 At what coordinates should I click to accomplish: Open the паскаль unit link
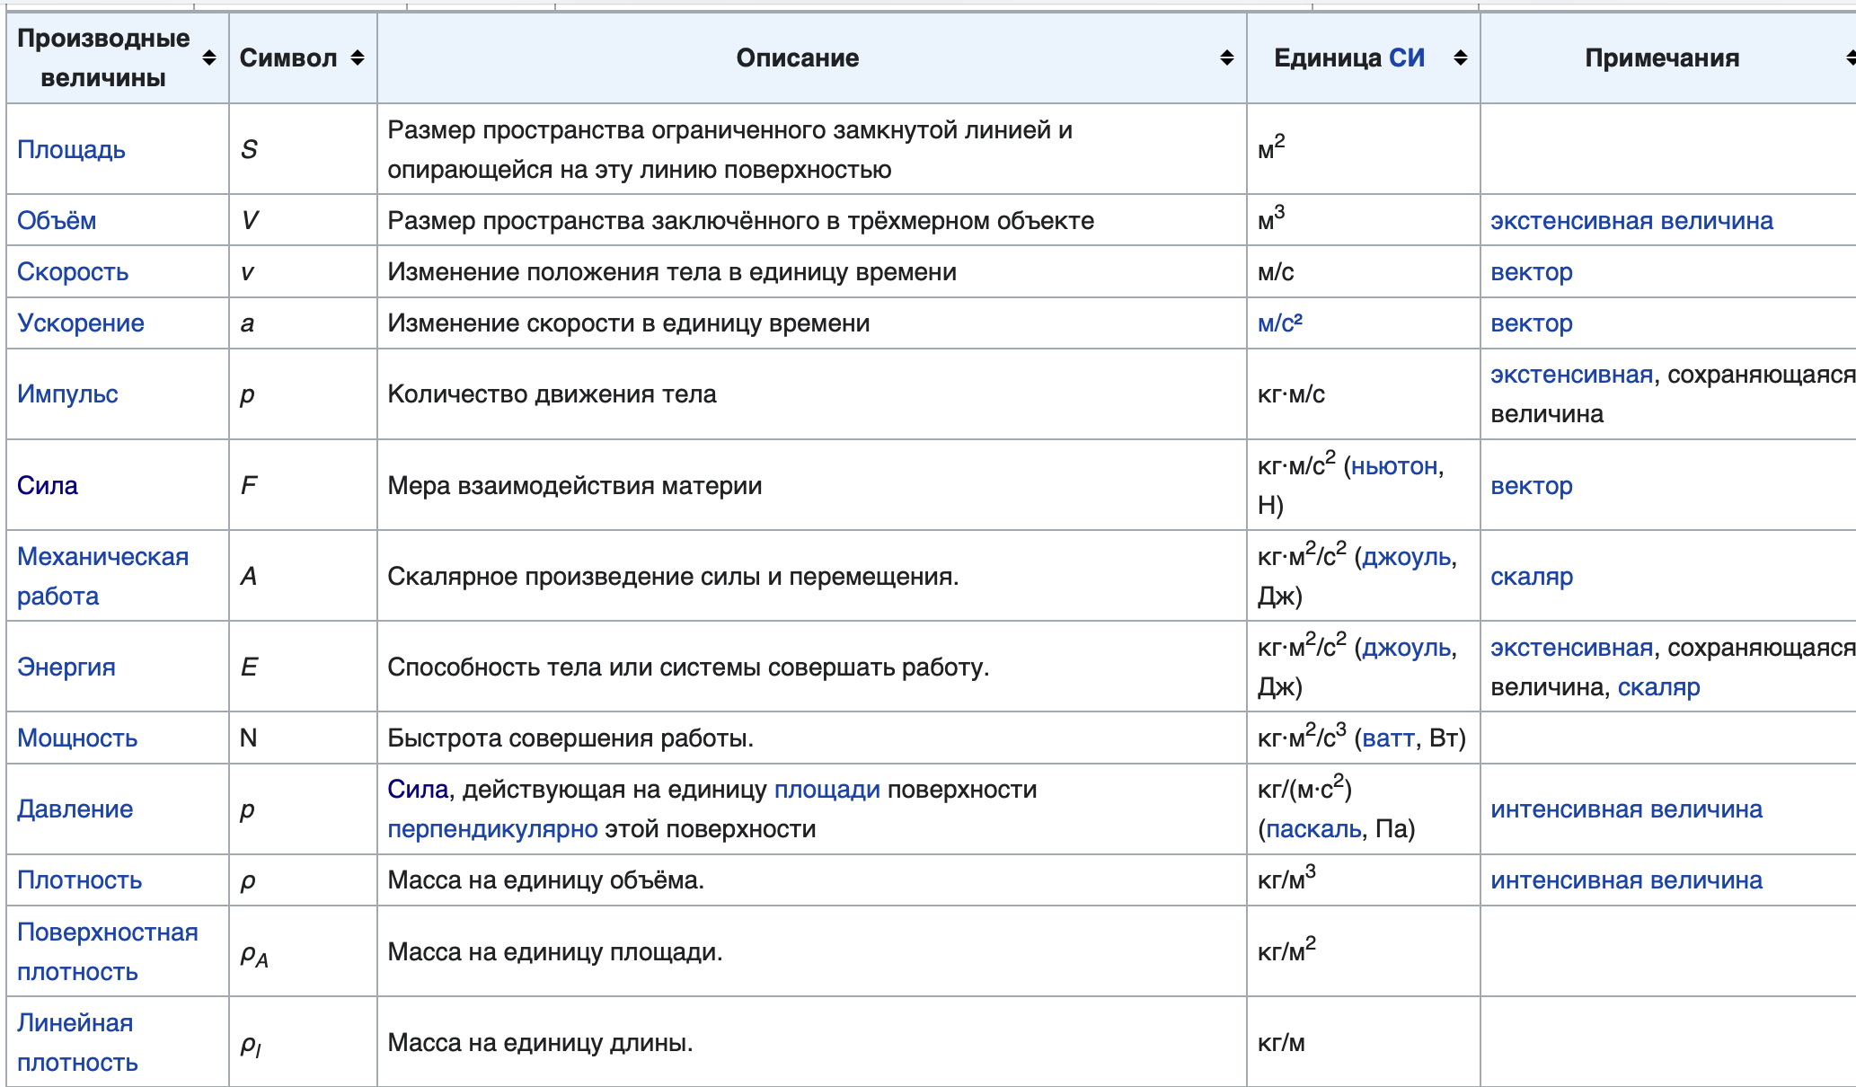1314,828
